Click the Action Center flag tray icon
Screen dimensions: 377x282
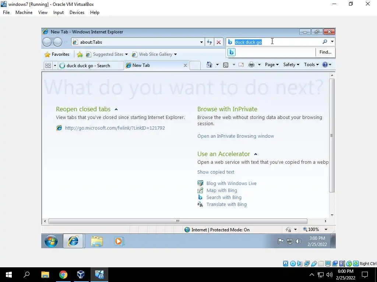pos(281,241)
